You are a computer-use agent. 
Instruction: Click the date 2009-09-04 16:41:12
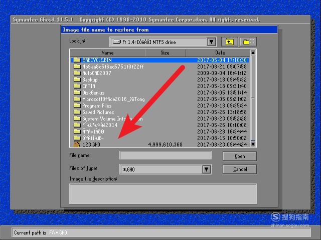222,73
